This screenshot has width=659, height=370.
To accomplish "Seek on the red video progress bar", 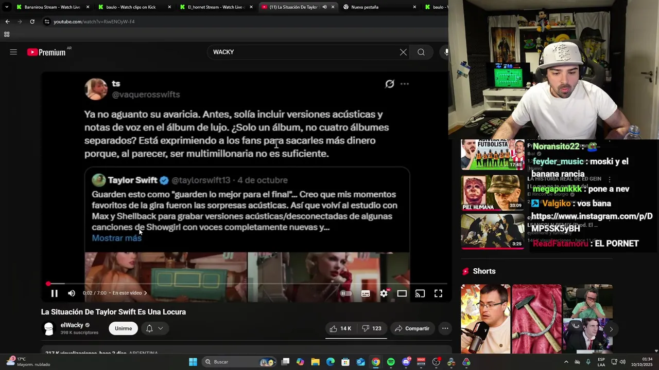I will pos(247,284).
